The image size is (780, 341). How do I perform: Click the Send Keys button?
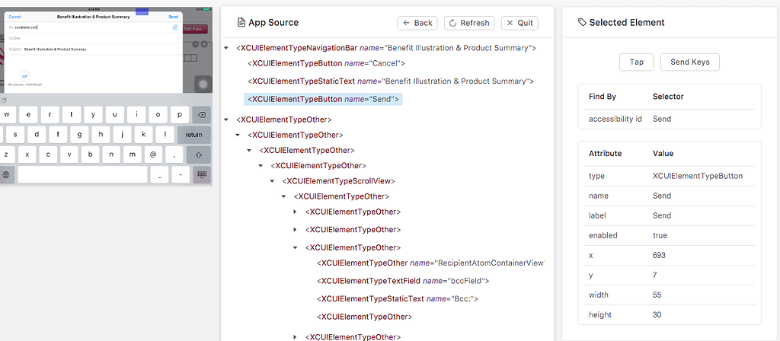[689, 62]
